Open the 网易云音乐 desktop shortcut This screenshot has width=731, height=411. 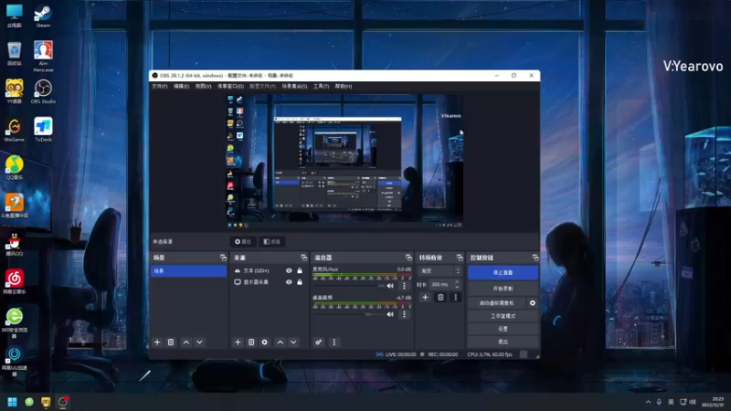pos(14,282)
